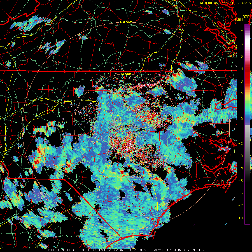Click the -2 value on the scale
Image resolution: width=252 pixels, height=252 pixels.
(241, 144)
